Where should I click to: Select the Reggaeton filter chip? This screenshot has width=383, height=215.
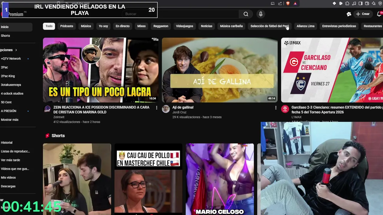coord(161,26)
